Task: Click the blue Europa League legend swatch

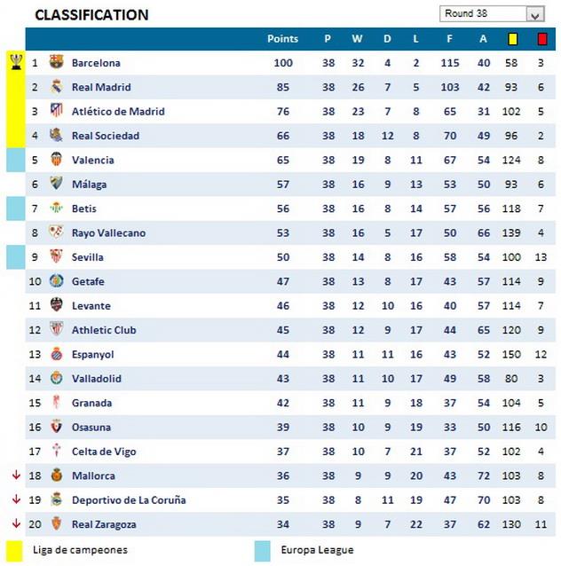Action: click(x=263, y=550)
